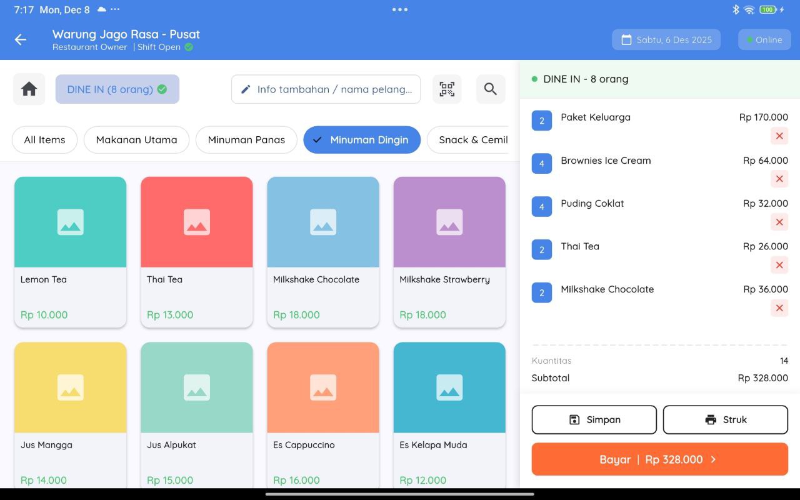Screen dimensions: 800x500
Task: Remove Puding Coklat with its red X icon
Action: [x=779, y=222]
